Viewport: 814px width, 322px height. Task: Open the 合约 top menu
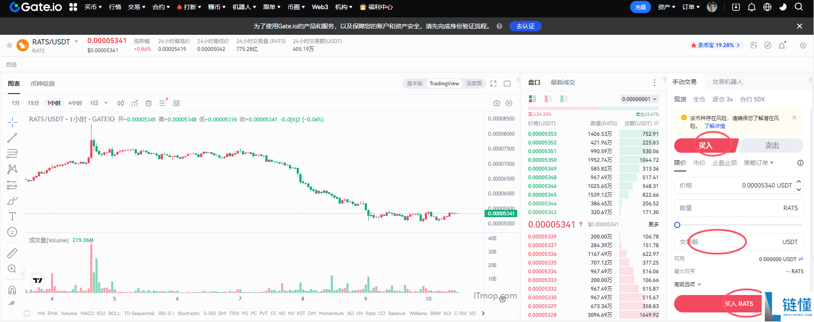point(161,7)
